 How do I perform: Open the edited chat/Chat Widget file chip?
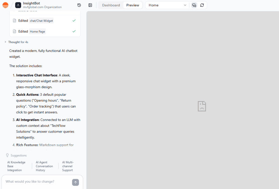(x=42, y=21)
